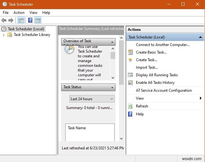Click the Create Basic Task icon

pyautogui.click(x=130, y=52)
